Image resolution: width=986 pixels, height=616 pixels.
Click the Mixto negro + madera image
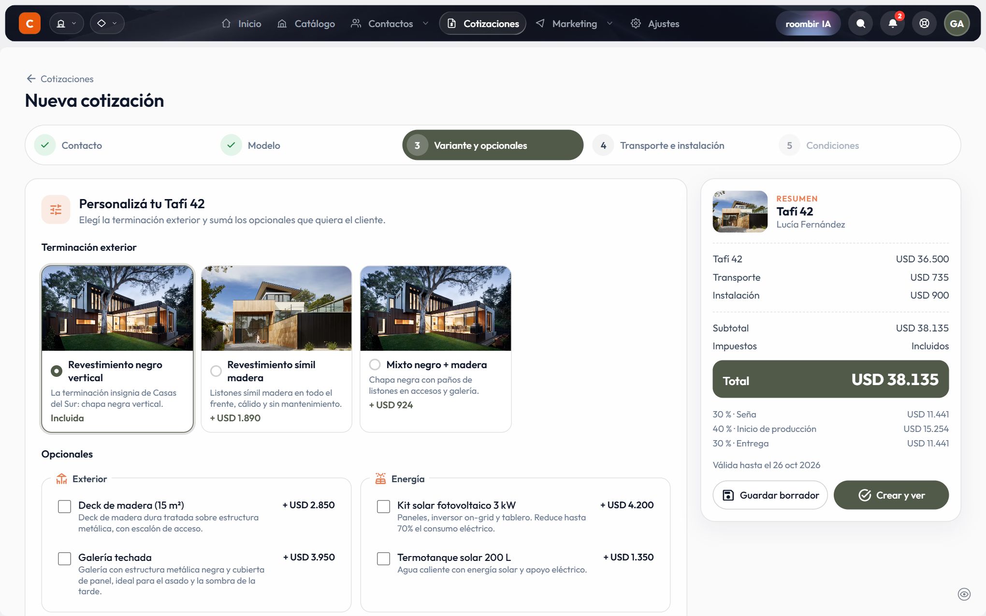click(435, 308)
